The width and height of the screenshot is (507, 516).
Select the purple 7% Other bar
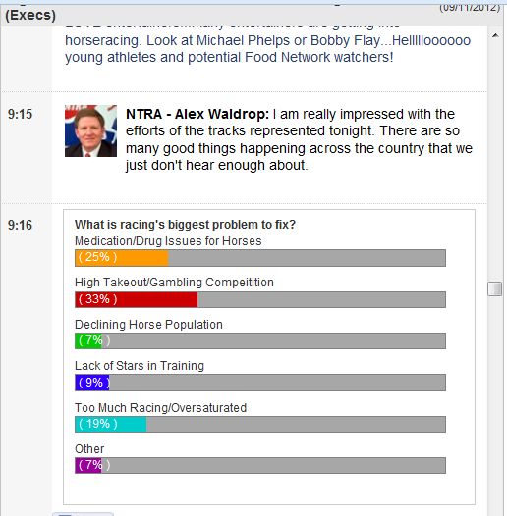(88, 465)
